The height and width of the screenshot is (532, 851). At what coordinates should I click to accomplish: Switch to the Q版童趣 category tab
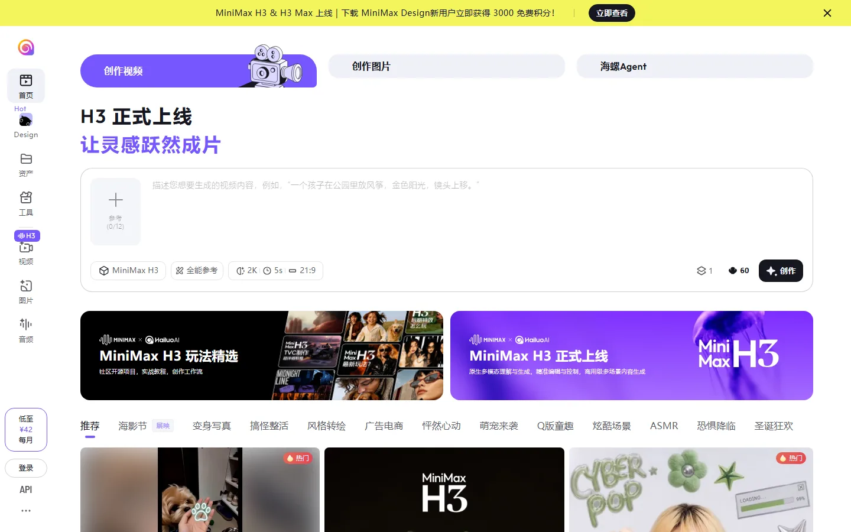point(556,426)
